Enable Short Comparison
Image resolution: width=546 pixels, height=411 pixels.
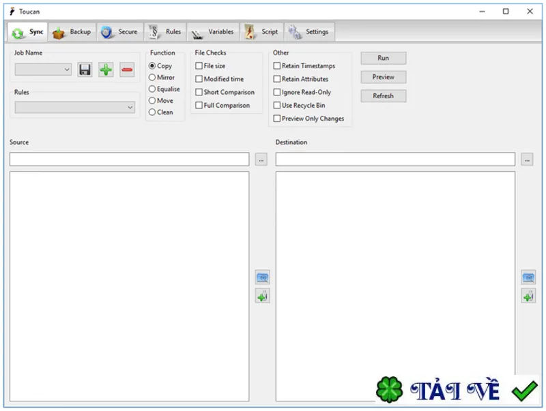pos(225,92)
